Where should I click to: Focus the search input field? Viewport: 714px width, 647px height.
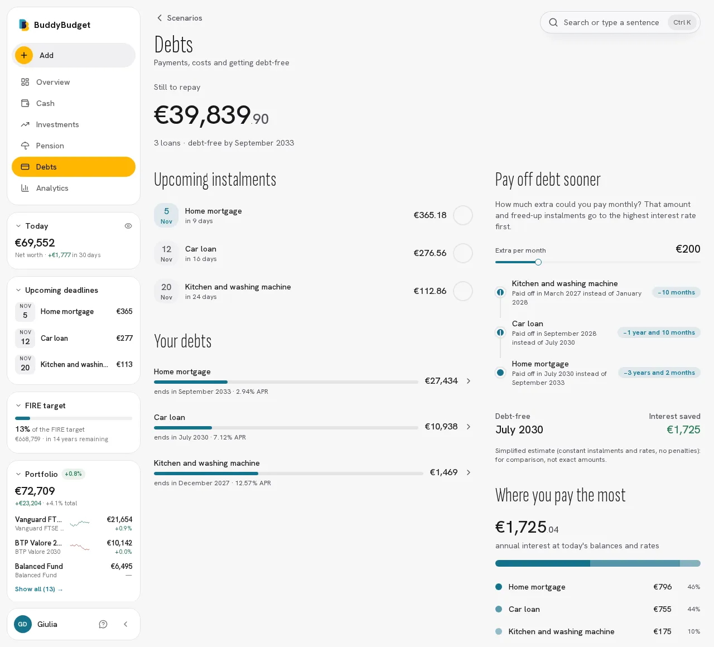tap(620, 22)
